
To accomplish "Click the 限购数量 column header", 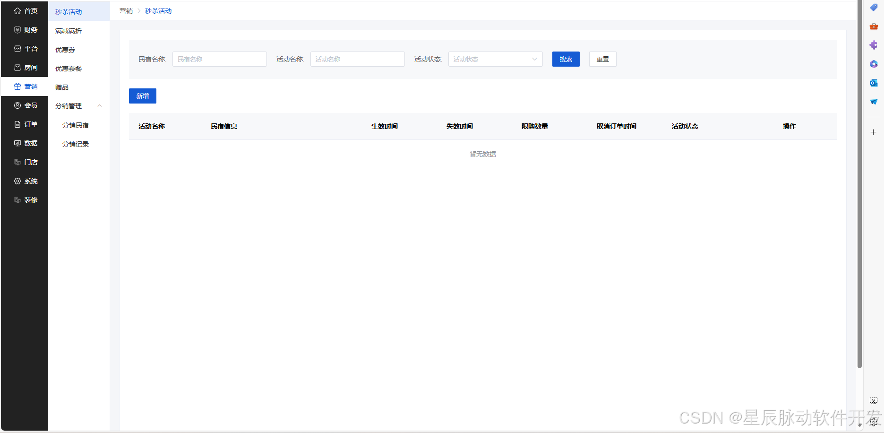I will [x=535, y=126].
